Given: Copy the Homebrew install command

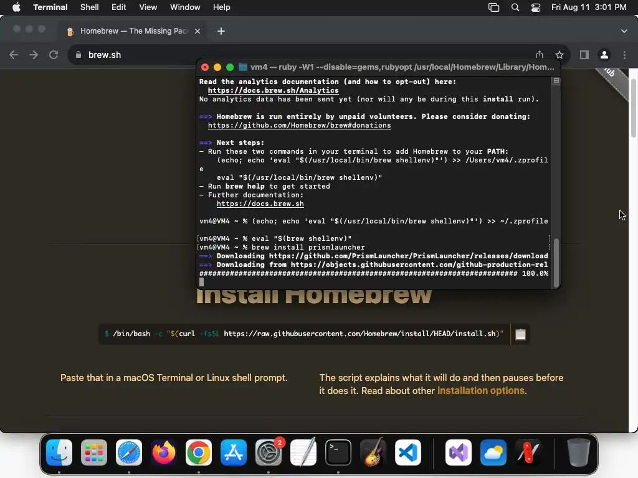Looking at the screenshot, I should [x=520, y=334].
